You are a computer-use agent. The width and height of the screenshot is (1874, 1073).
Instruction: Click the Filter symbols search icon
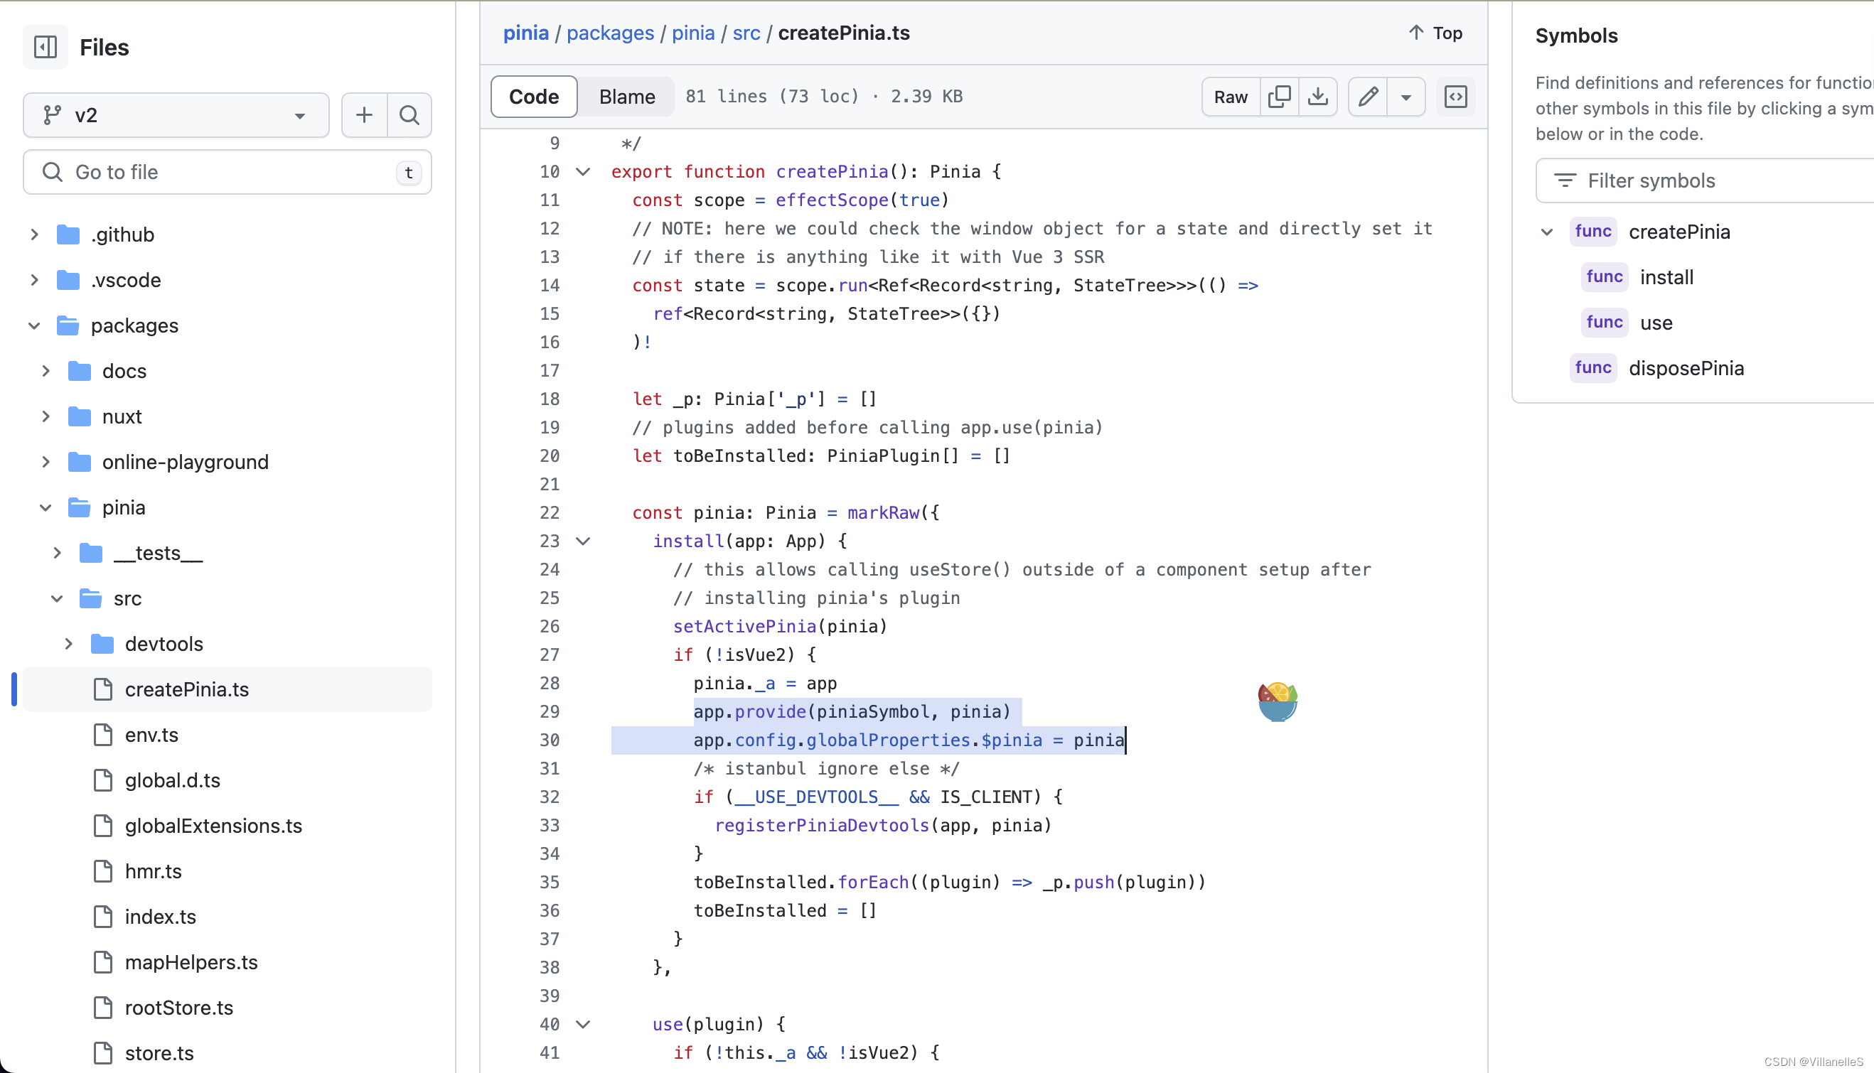tap(1564, 180)
